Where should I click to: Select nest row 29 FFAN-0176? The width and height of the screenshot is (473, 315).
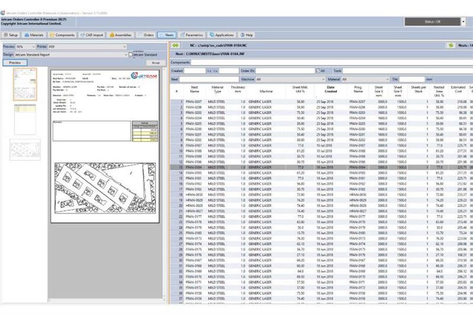[x=321, y=255]
